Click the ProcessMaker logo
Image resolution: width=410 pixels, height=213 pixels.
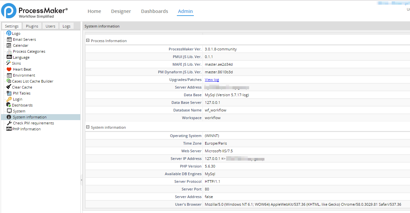[34, 11]
